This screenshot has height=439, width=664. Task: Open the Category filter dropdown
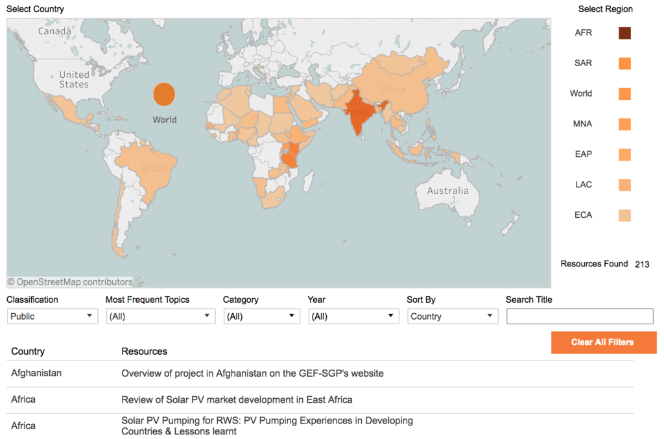(x=262, y=316)
